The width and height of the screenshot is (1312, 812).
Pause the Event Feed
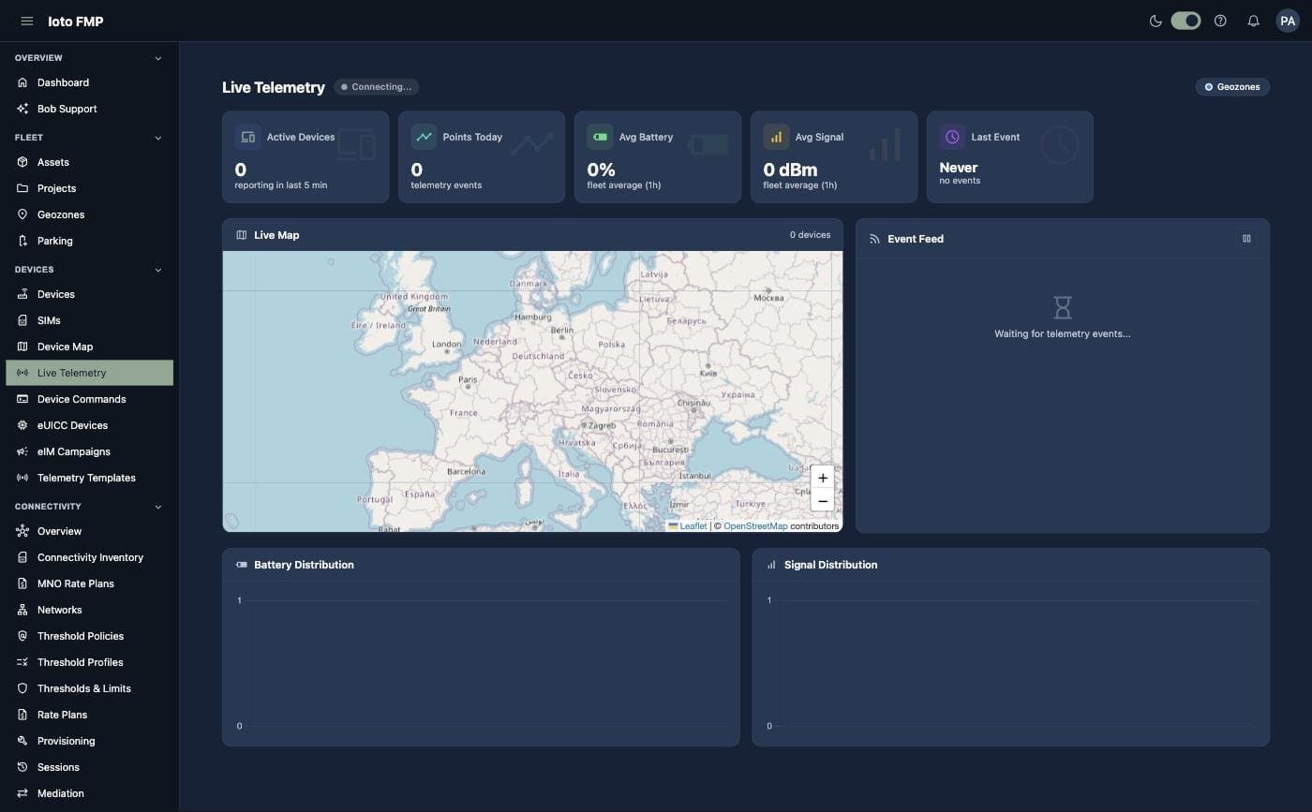coord(1246,239)
